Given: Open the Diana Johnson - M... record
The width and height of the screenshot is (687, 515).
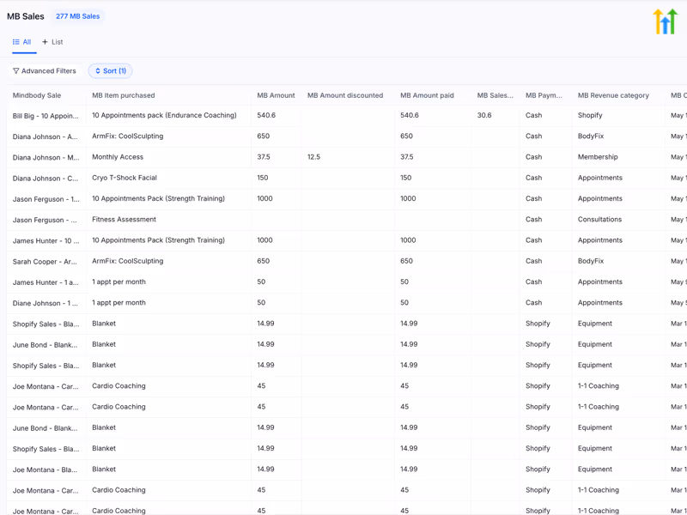Looking at the screenshot, I should (x=46, y=158).
